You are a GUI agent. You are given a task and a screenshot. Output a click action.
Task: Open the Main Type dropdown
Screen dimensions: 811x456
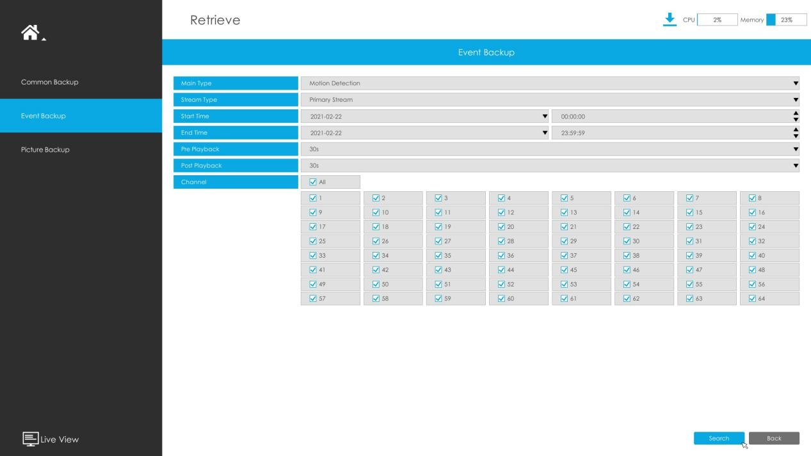tap(550, 83)
